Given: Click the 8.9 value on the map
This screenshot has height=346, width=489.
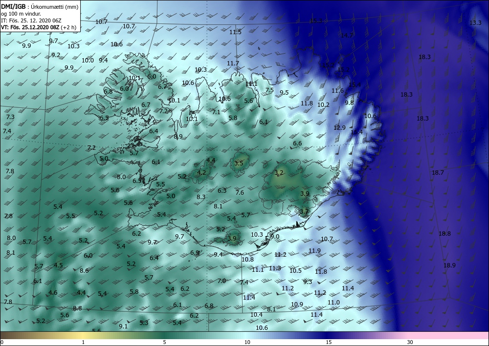Looking at the screenshot, I should point(178,136).
